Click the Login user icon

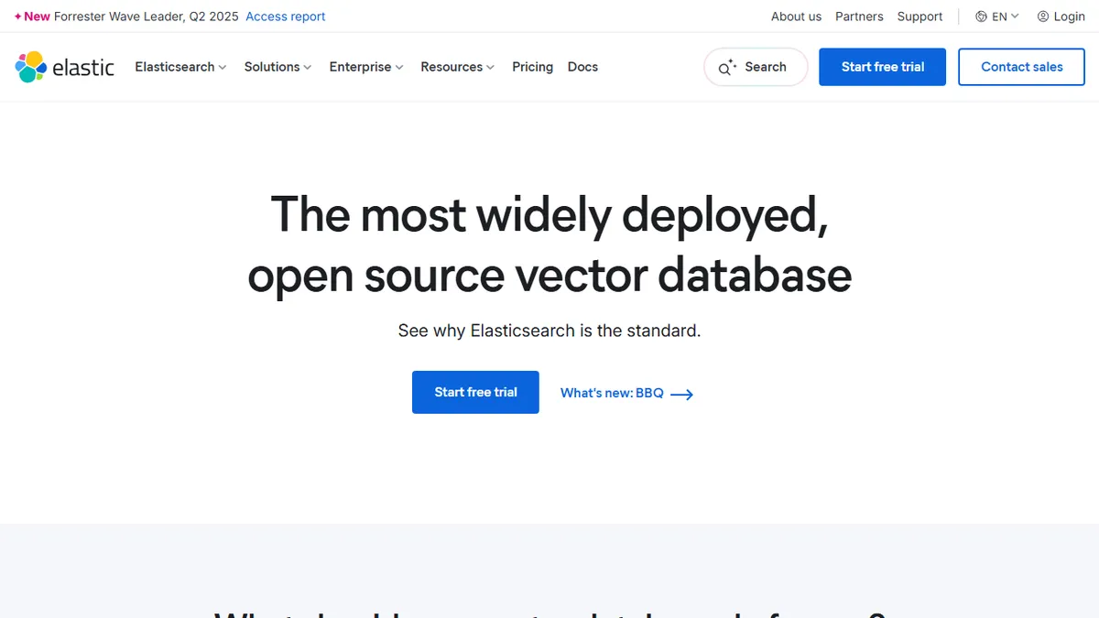[x=1043, y=16]
